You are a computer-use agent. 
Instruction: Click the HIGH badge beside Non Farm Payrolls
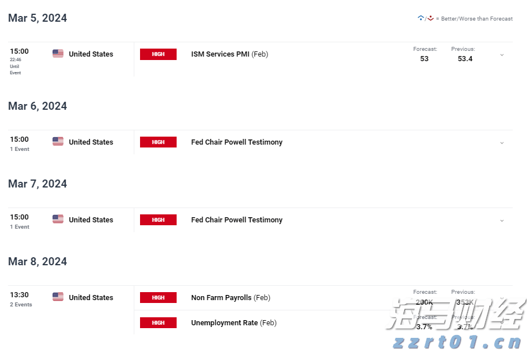(x=158, y=298)
